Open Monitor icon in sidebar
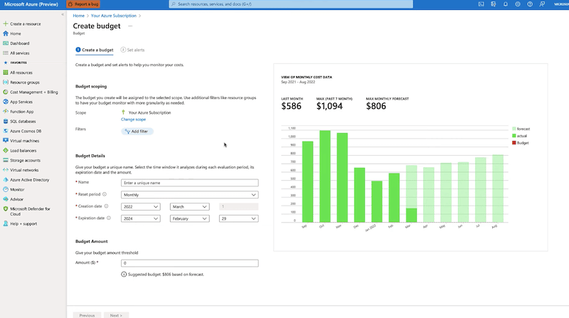Screen dimensions: 569x318 pos(6,189)
